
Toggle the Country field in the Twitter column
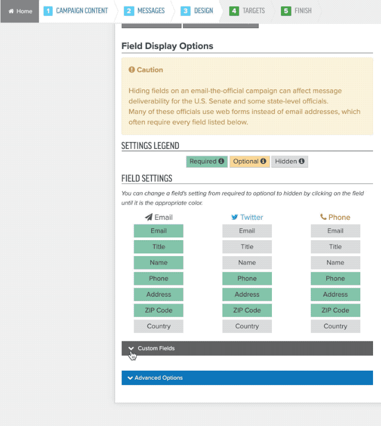click(247, 326)
